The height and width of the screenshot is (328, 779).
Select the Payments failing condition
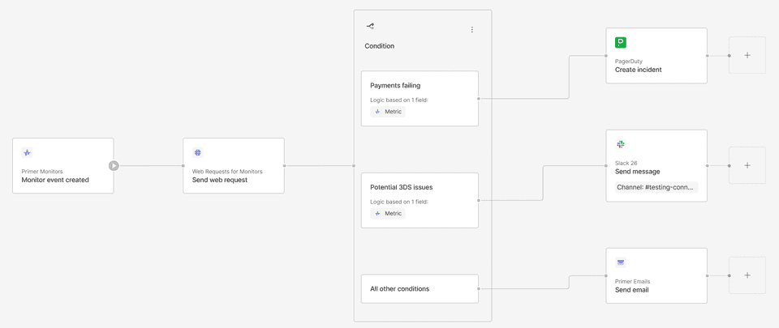(420, 99)
